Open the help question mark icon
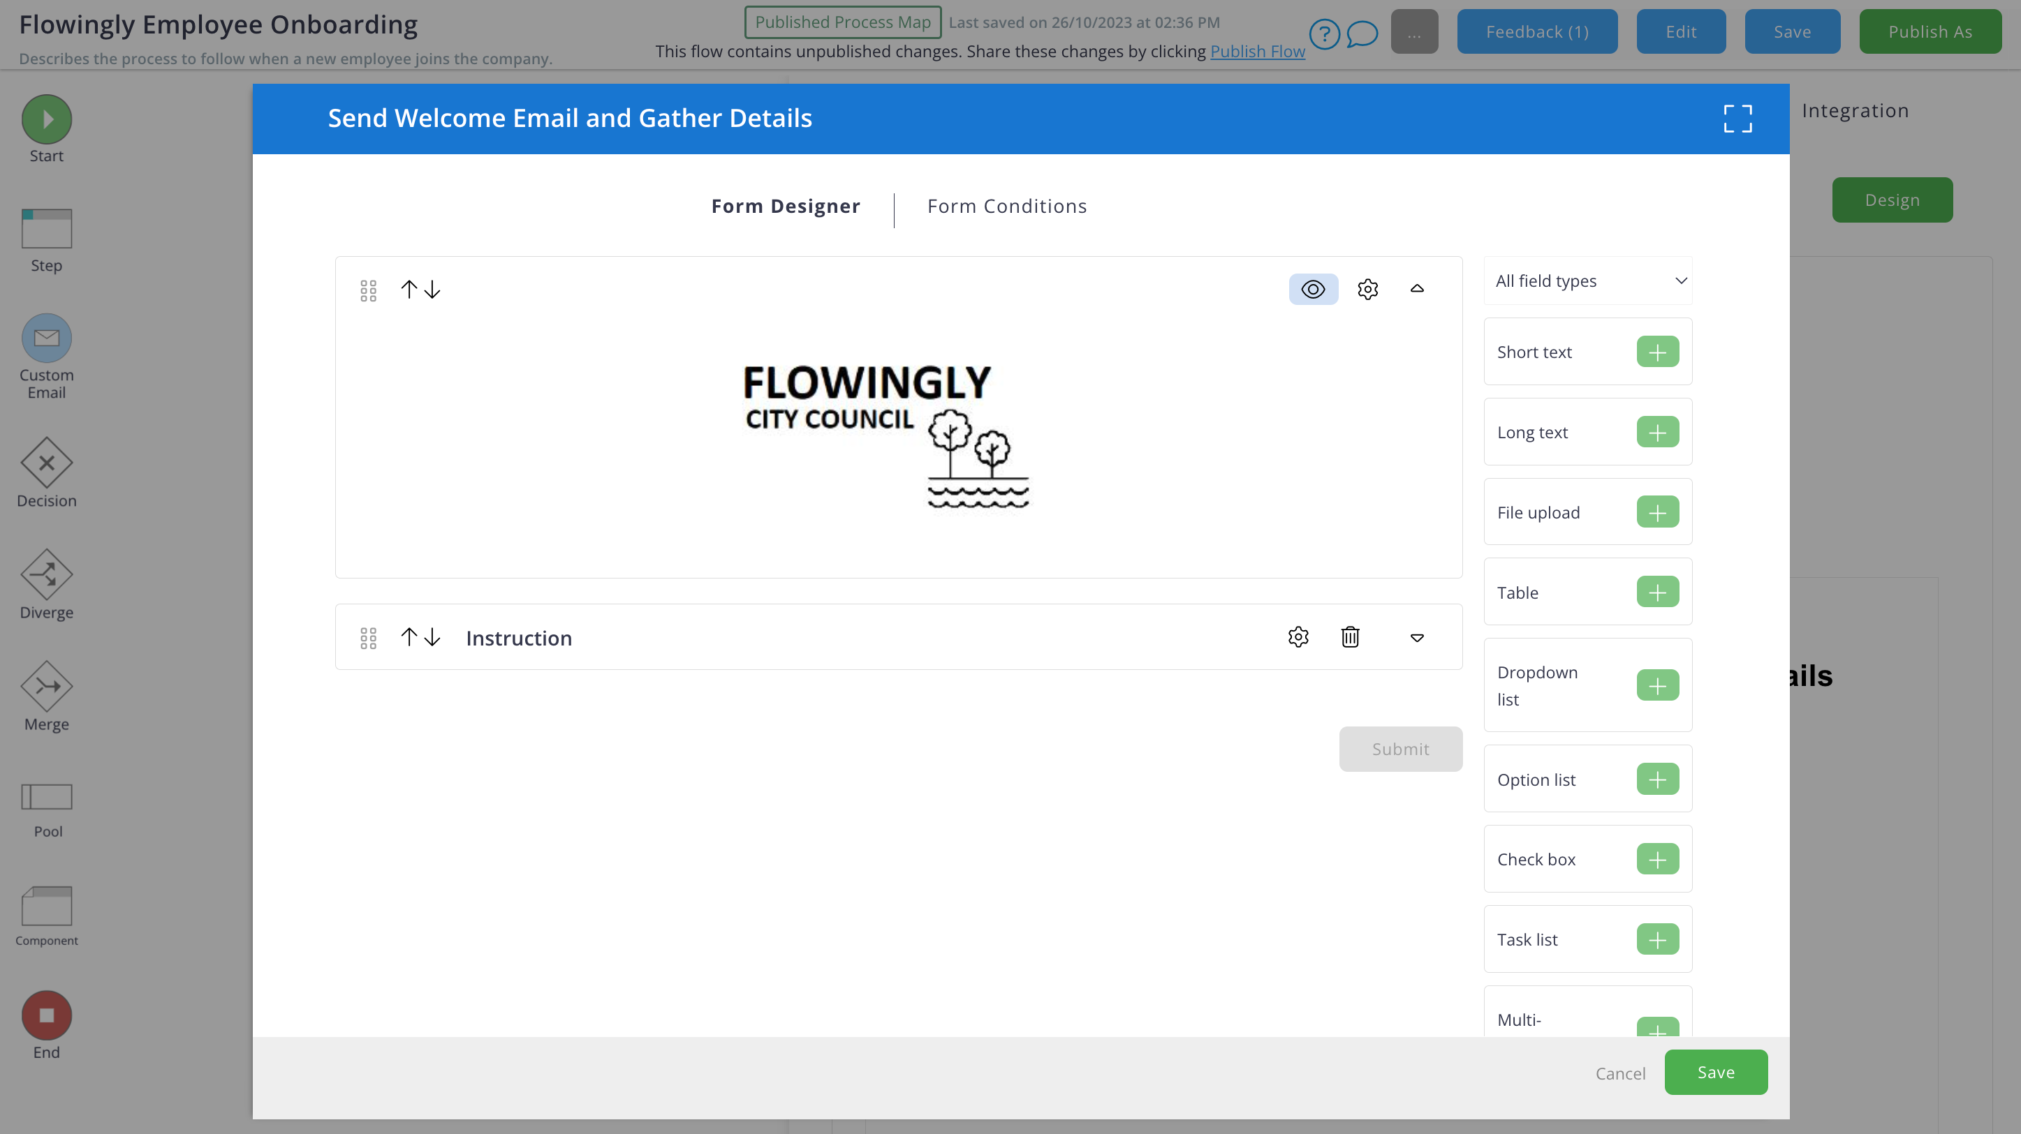This screenshot has height=1134, width=2021. (1324, 33)
